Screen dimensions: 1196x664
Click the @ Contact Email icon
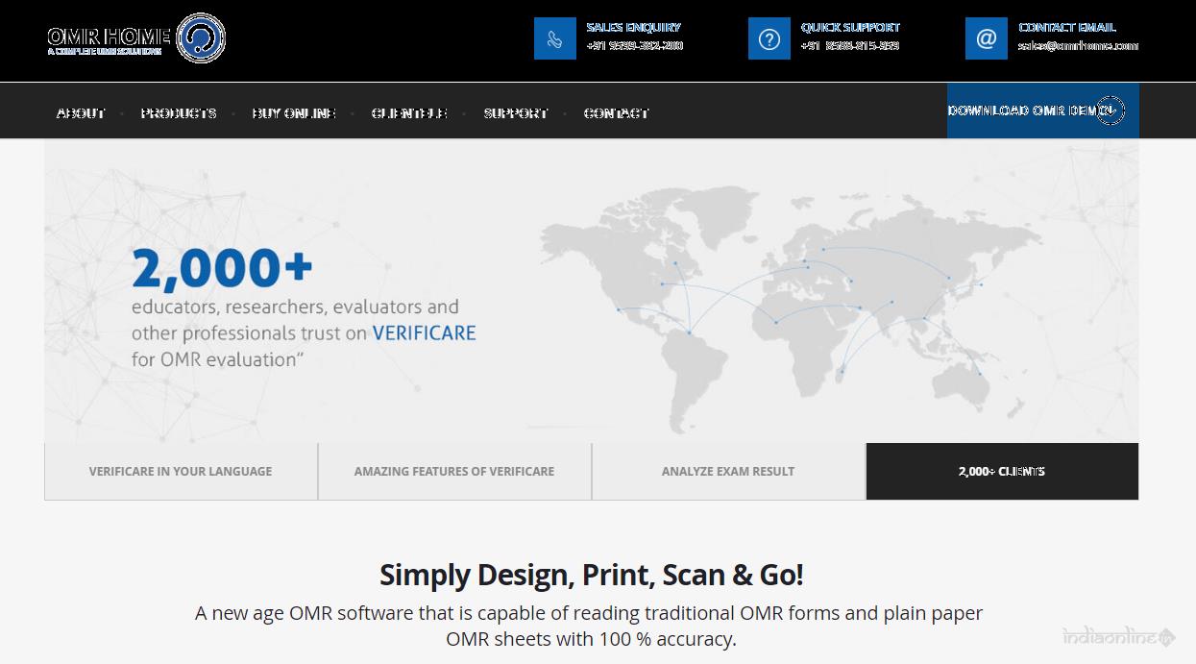[986, 38]
